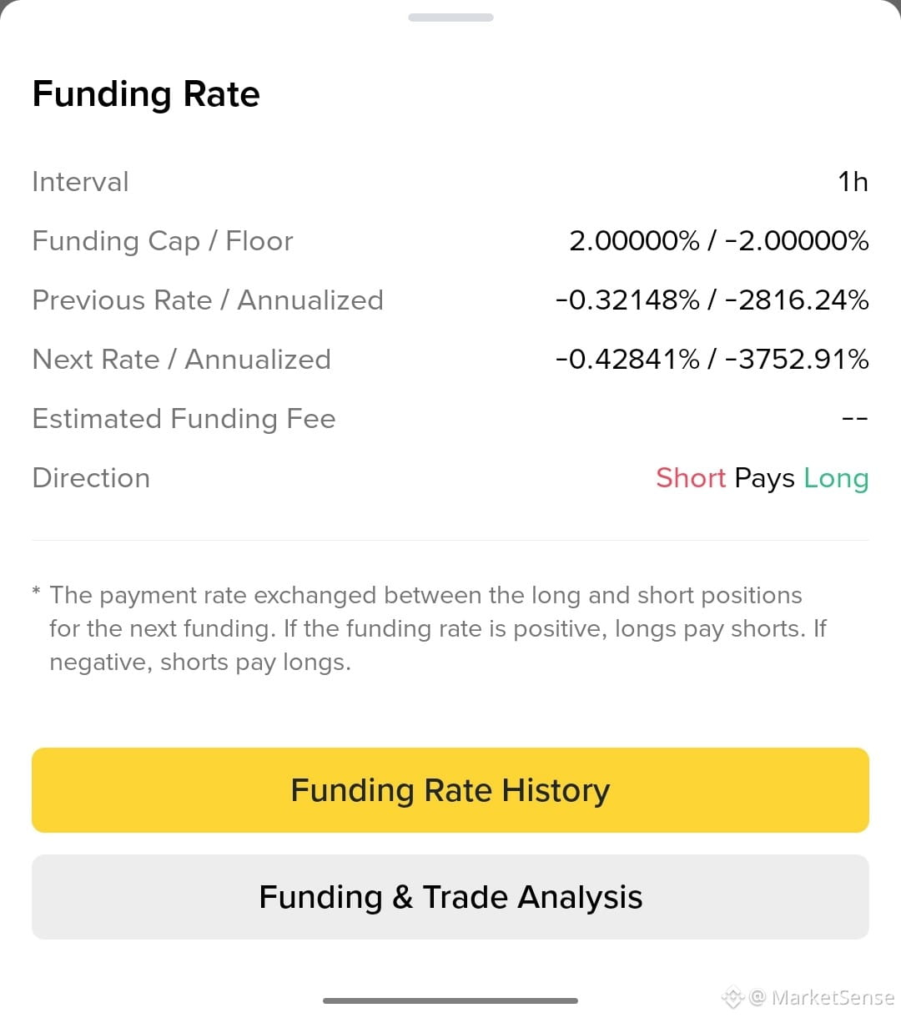Tap the Direction row label

(x=91, y=478)
